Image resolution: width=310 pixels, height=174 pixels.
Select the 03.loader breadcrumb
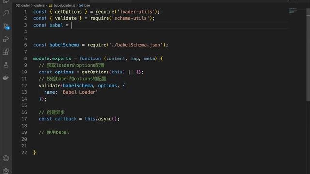pos(23,5)
